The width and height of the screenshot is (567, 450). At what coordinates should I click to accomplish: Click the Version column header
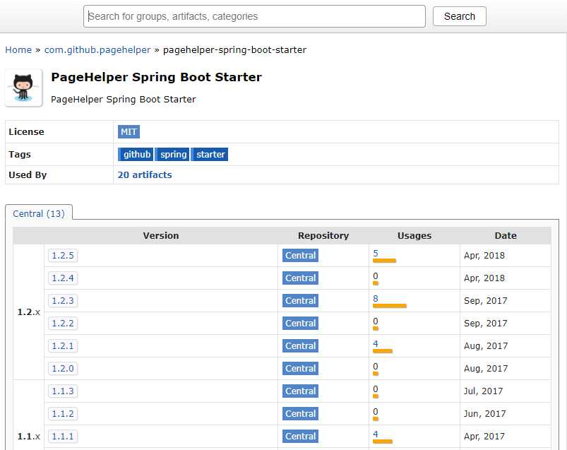coord(161,235)
